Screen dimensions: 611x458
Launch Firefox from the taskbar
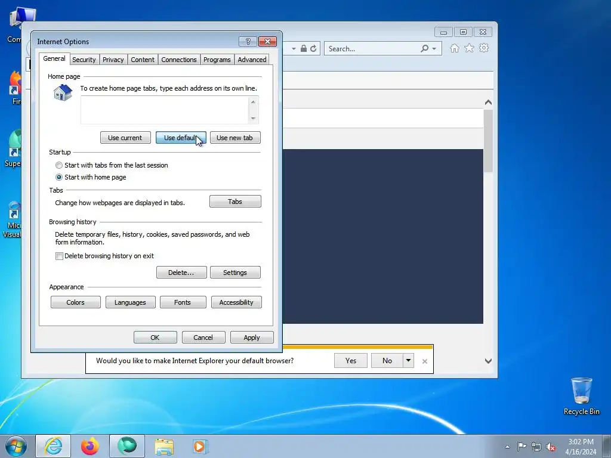coord(90,446)
